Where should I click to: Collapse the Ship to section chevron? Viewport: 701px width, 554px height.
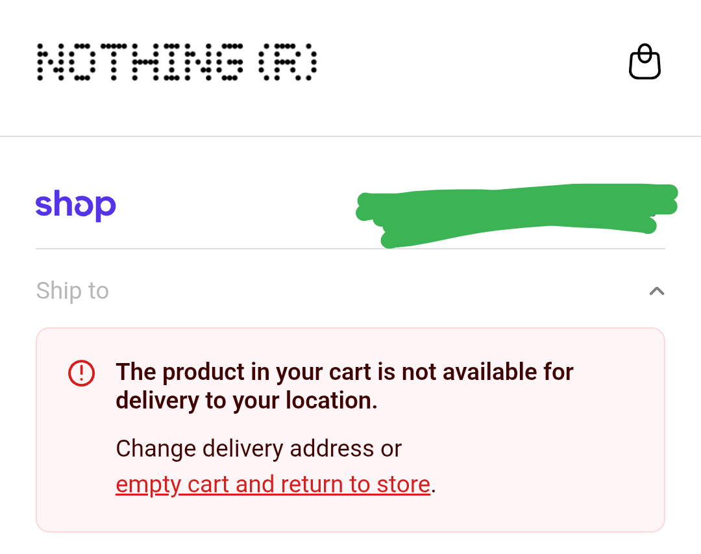pyautogui.click(x=657, y=291)
